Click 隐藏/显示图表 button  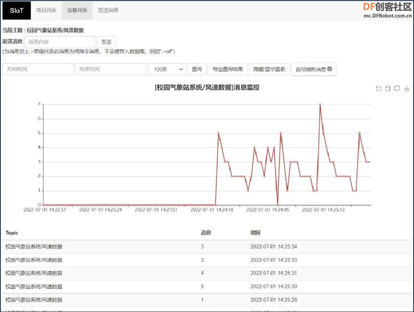tap(269, 69)
